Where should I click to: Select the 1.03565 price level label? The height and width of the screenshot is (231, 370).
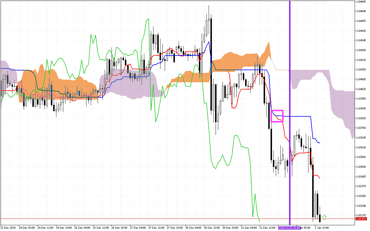click(x=361, y=157)
